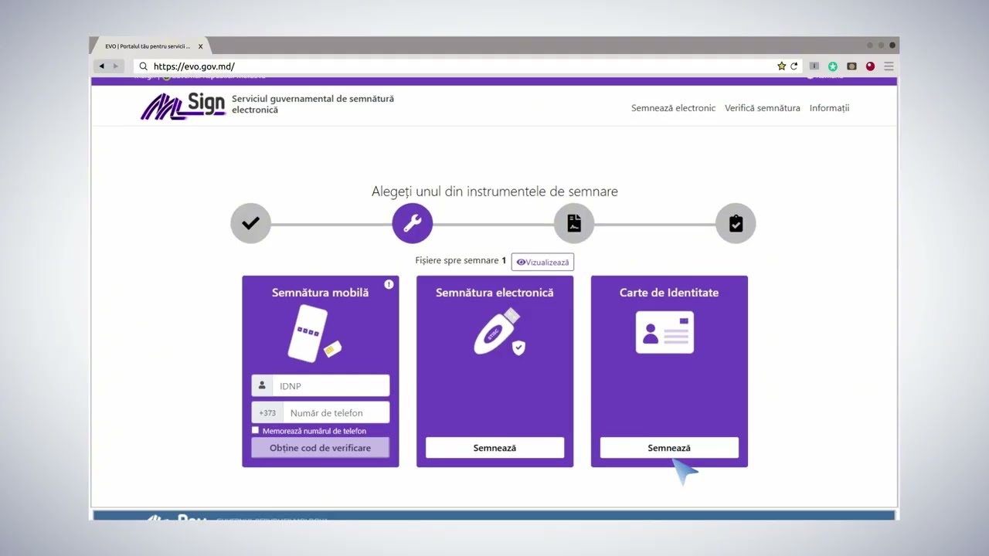Viewport: 989px width, 556px height.
Task: Click the browser back arrow
Action: (x=102, y=66)
